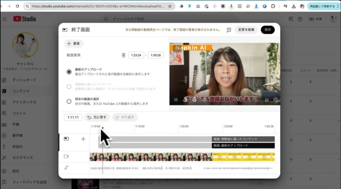Viewport: 341px width, 189px height.
Task: Pause the video preview
Action: [x=176, y=99]
